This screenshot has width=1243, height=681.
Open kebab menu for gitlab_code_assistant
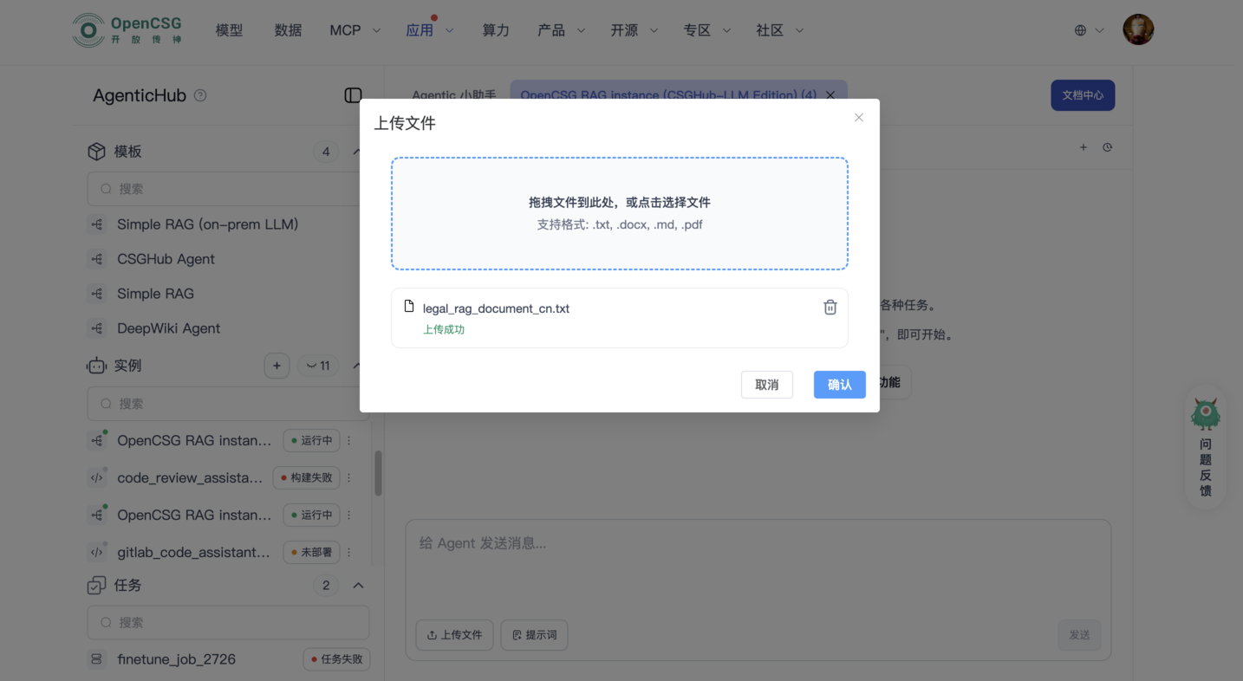click(348, 552)
